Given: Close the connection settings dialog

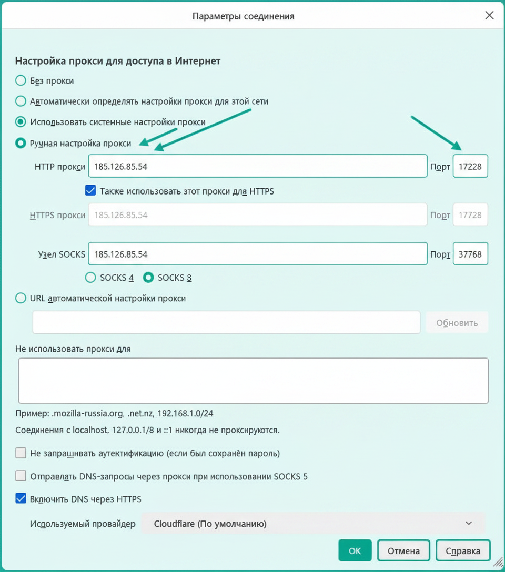Looking at the screenshot, I should (x=489, y=15).
